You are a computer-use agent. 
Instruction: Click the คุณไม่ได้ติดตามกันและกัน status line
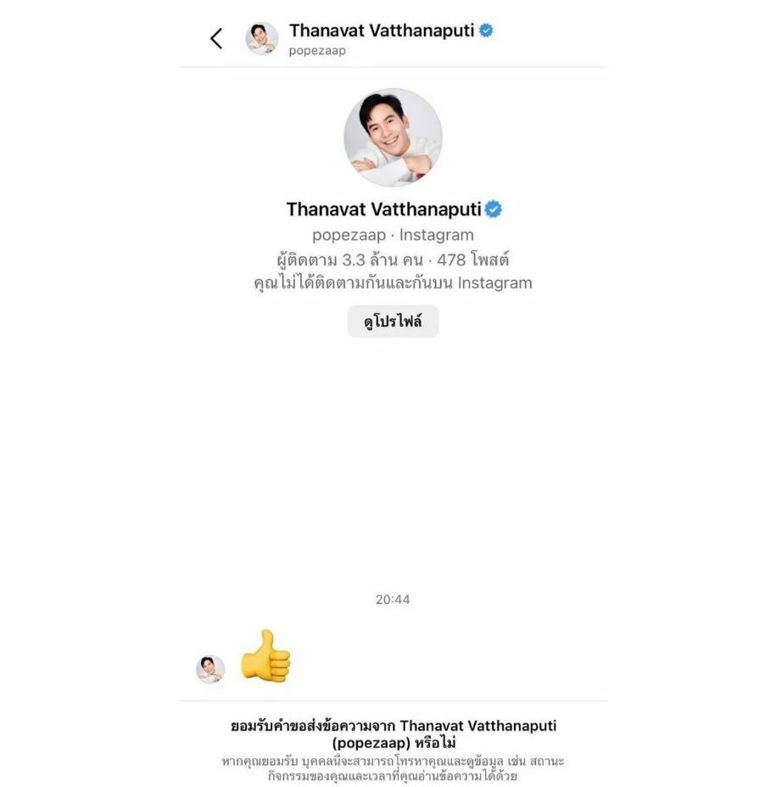[x=393, y=282]
